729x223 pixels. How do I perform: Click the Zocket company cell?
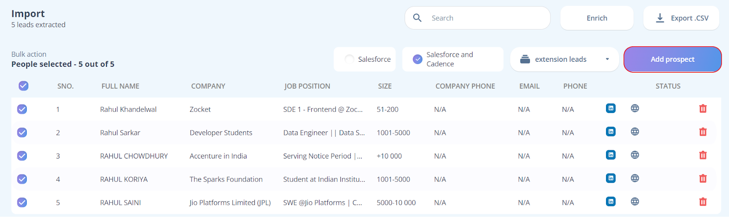tap(200, 109)
